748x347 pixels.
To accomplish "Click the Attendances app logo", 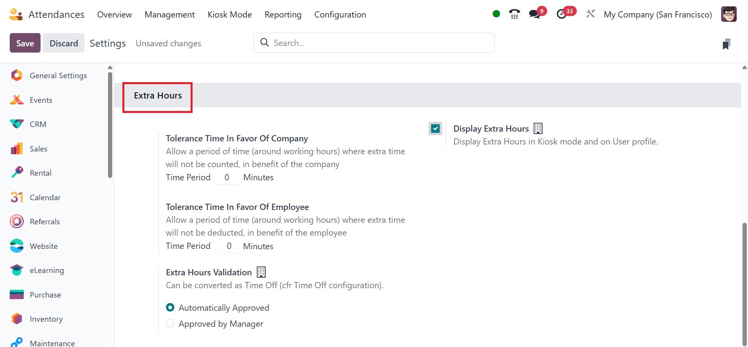I will coord(16,14).
